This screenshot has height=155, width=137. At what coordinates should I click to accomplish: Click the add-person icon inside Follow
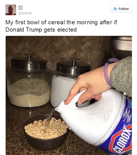tap(115, 9)
